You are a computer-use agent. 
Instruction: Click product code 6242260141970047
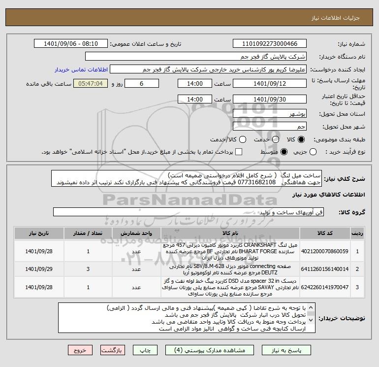tap(325, 287)
